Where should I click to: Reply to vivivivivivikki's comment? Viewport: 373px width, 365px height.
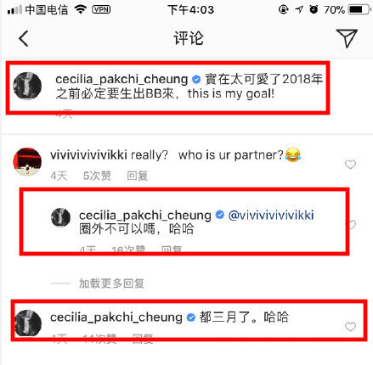pyautogui.click(x=138, y=176)
